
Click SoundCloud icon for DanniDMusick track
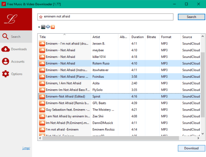[x=42, y=123]
